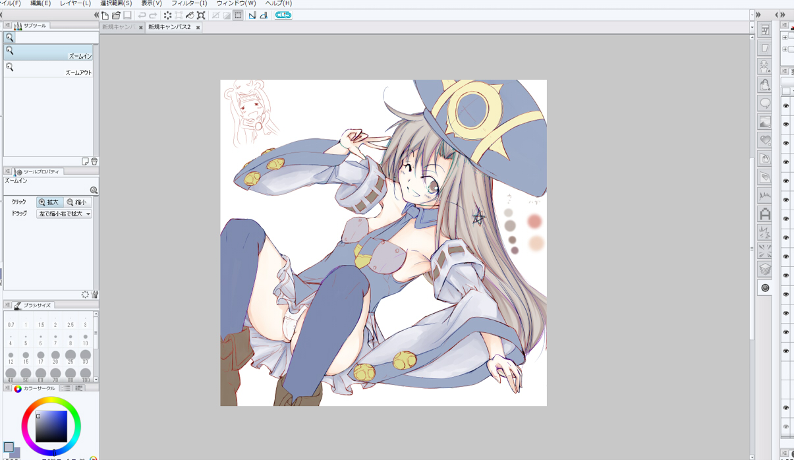
Task: Open CLIP STUDIO via the blue icon
Action: coord(283,15)
